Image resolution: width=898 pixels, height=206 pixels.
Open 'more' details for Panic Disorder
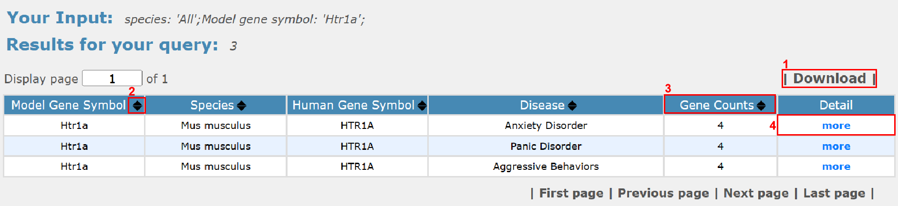pos(836,147)
